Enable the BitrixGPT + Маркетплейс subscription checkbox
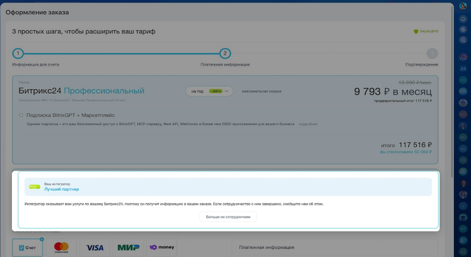Screen dimensions: 471x257 click(21, 115)
